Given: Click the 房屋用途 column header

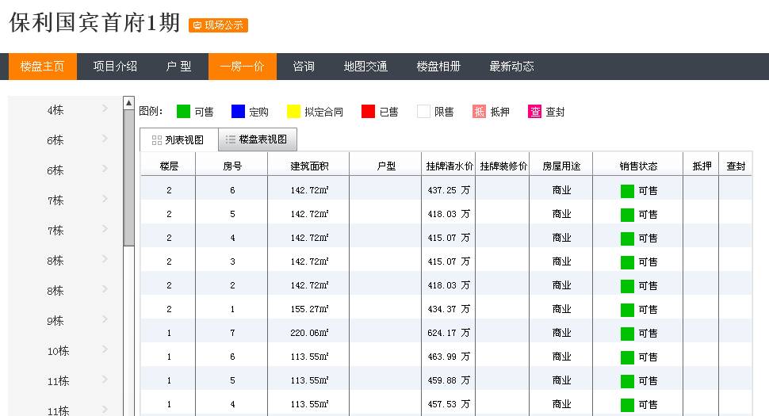Looking at the screenshot, I should (561, 166).
